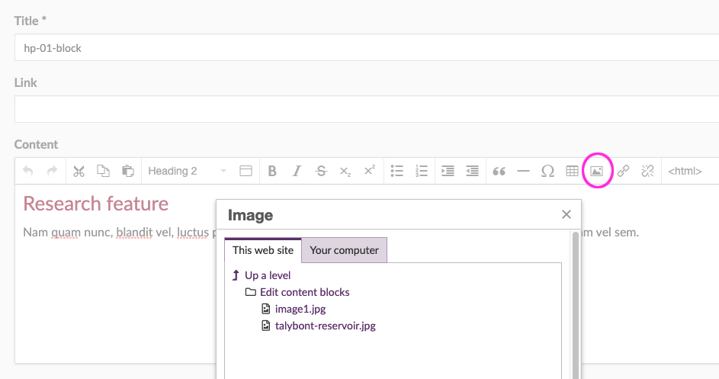Choose talybont-reservoir.jpg file

[x=325, y=326]
